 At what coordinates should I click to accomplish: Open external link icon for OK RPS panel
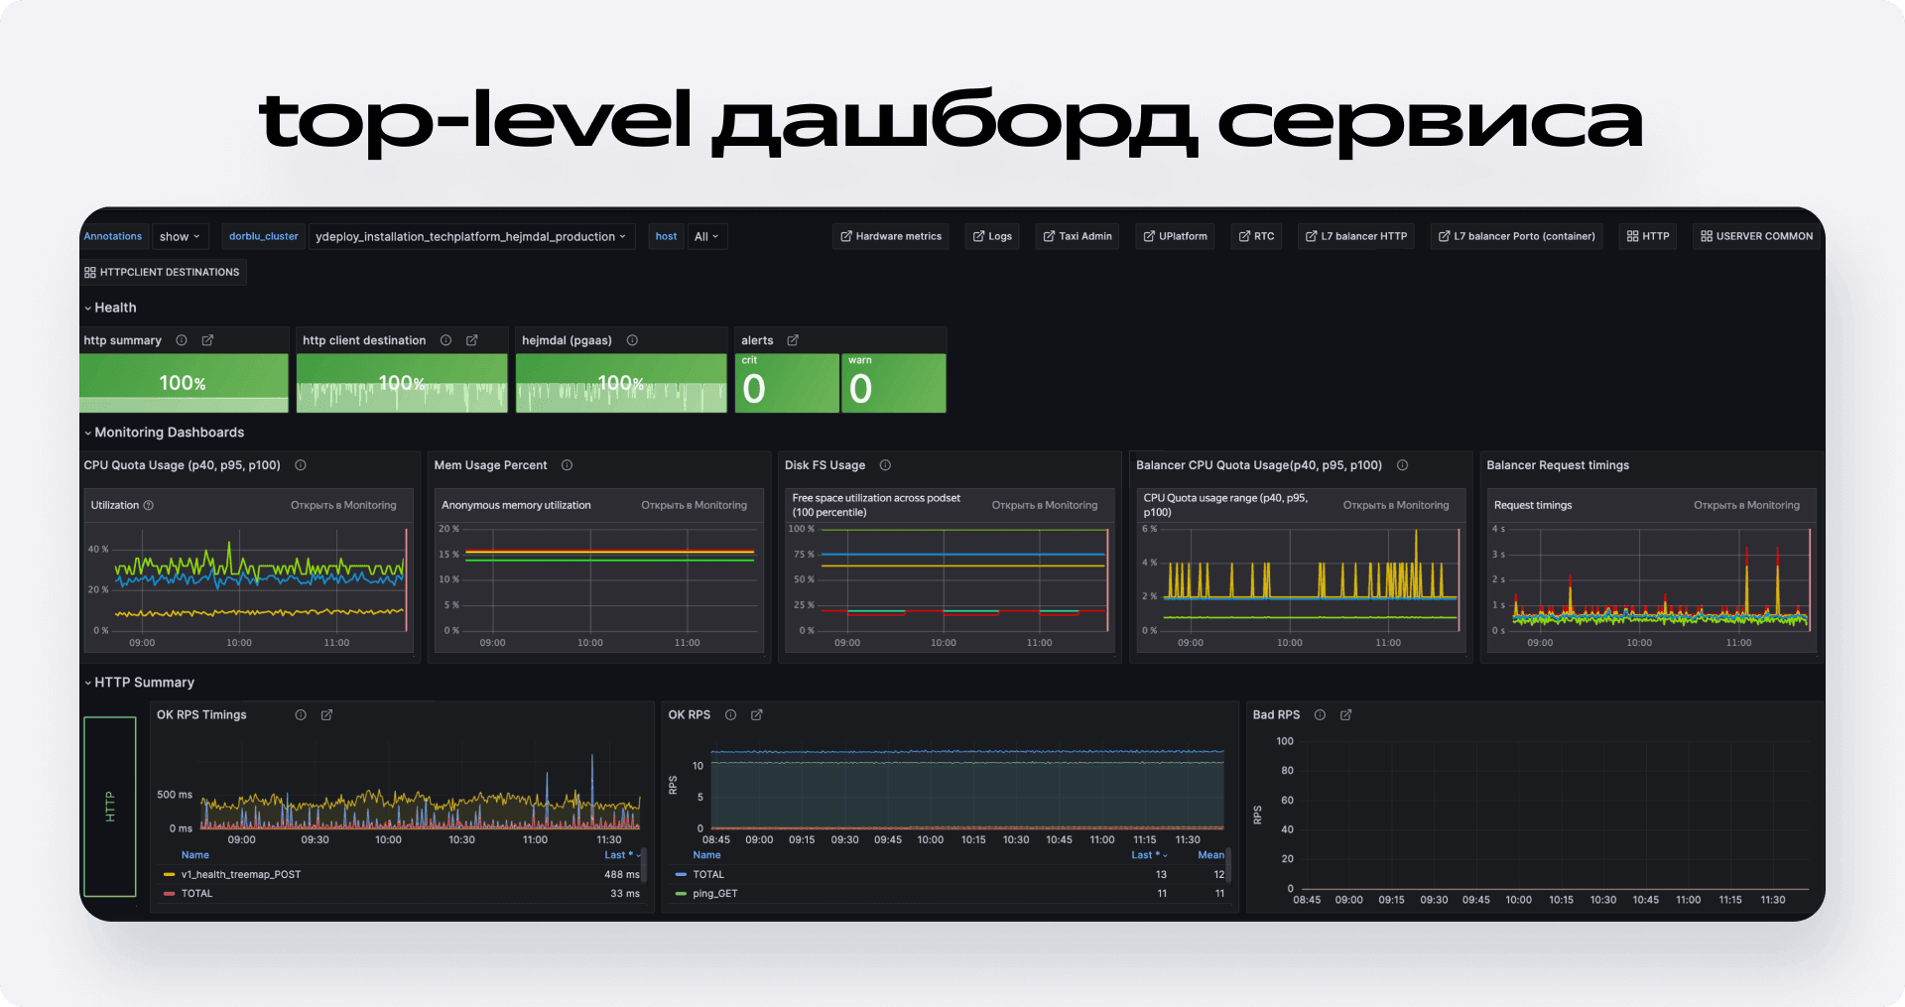(x=757, y=715)
